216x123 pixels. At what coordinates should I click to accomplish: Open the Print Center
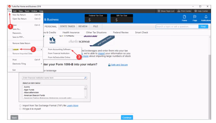coord(184,11)
